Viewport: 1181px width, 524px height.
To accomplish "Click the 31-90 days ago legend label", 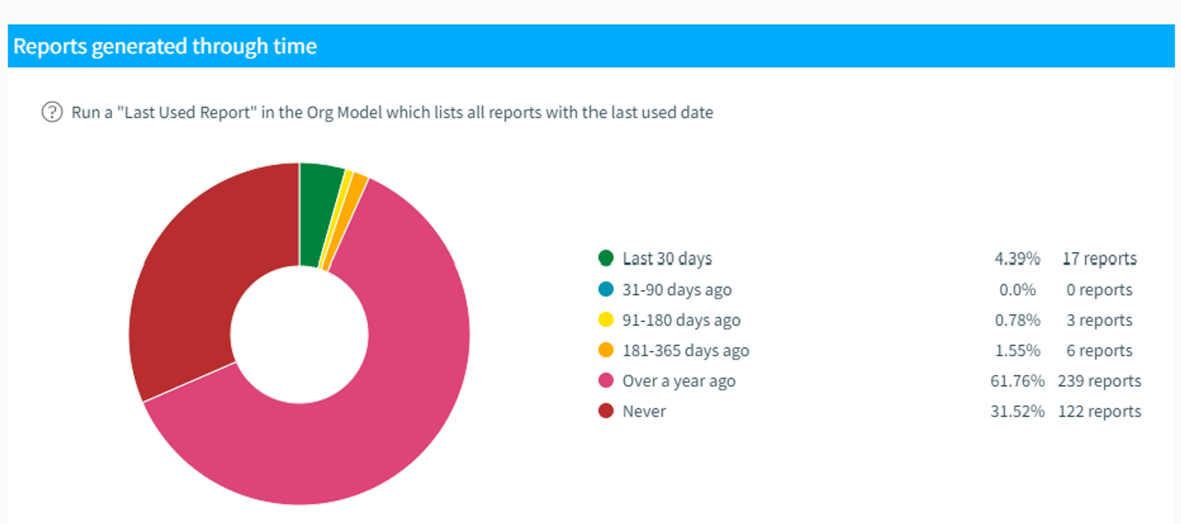I will pyautogui.click(x=677, y=290).
